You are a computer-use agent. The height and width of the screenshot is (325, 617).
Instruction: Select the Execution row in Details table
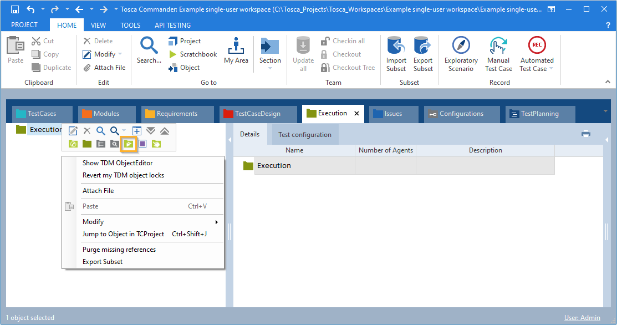pyautogui.click(x=274, y=166)
